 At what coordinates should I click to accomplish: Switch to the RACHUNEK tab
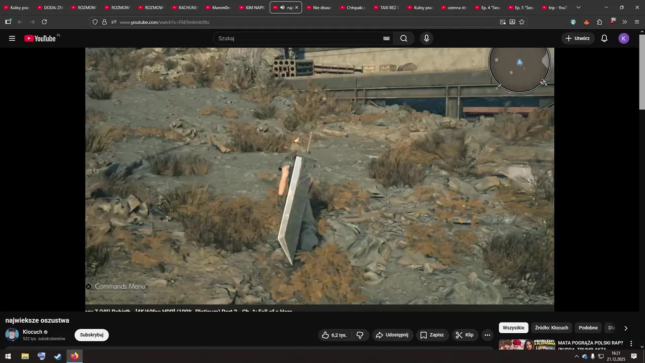tap(185, 8)
